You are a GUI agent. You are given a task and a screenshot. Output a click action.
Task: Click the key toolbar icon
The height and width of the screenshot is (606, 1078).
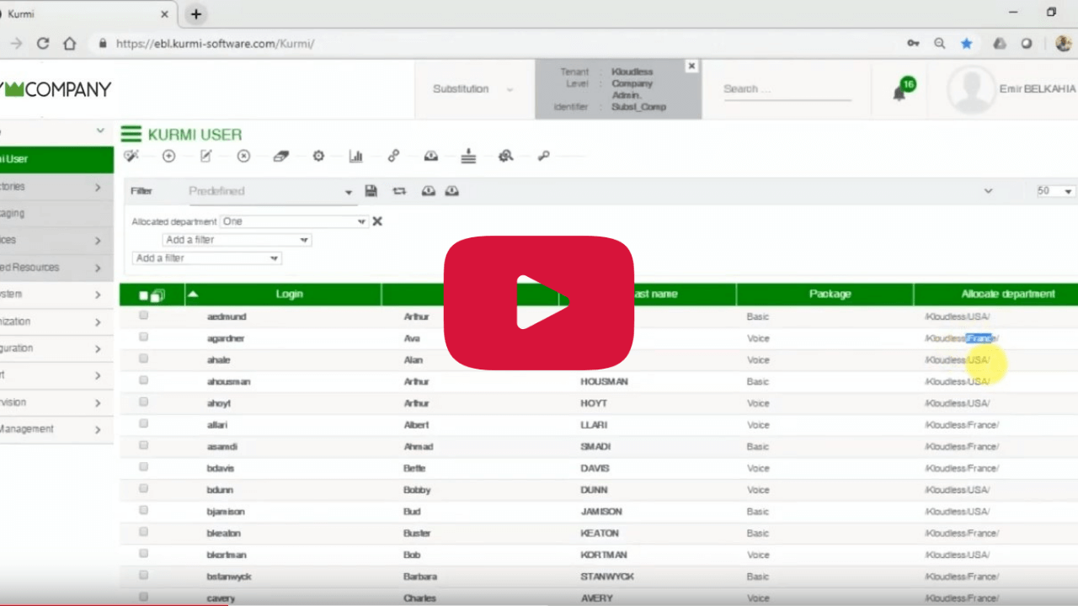[x=543, y=156]
